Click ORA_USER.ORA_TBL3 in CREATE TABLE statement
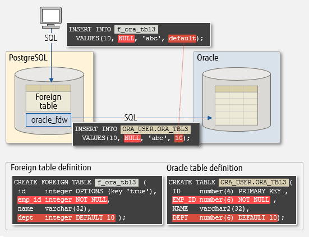309x237 pixels. (x=254, y=182)
